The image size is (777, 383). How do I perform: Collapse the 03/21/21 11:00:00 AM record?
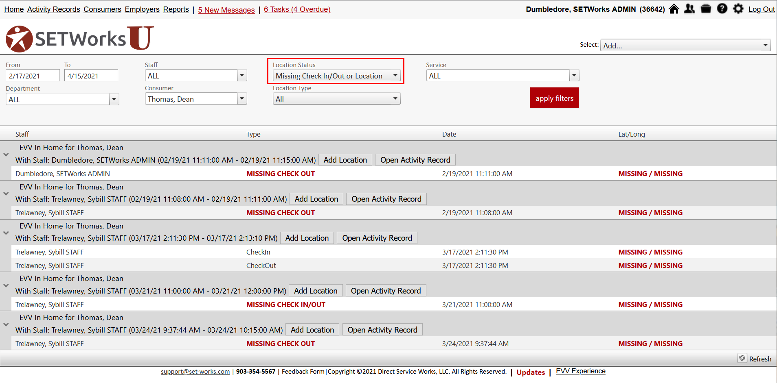click(6, 285)
